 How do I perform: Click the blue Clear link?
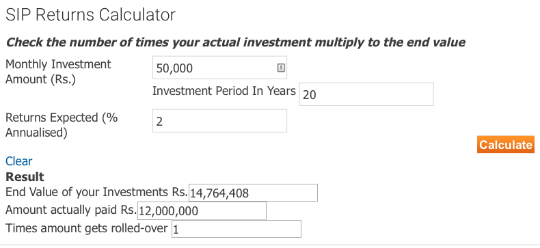[18, 161]
